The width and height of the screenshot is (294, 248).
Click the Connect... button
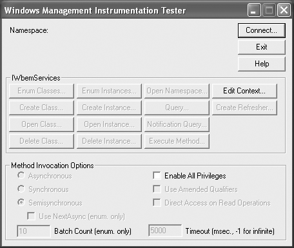pos(262,30)
